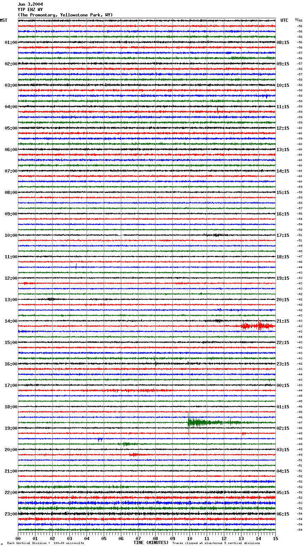Select the 01:00 MST time label

11,43
